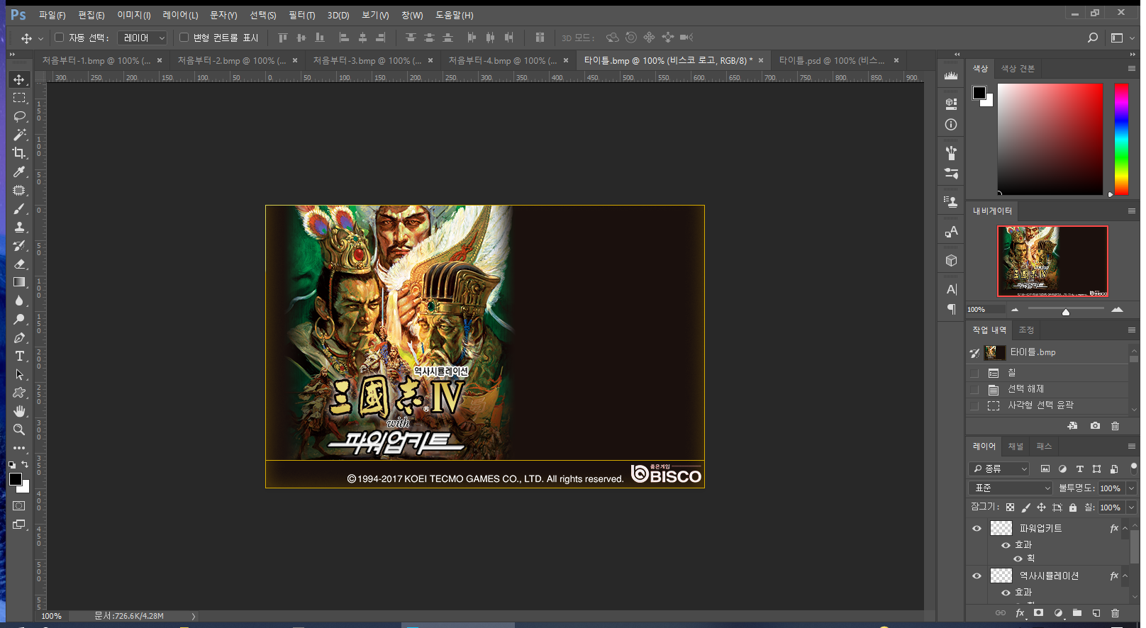The width and height of the screenshot is (1146, 628).
Task: Click the foreground color swatch in toolbar
Action: 16,479
